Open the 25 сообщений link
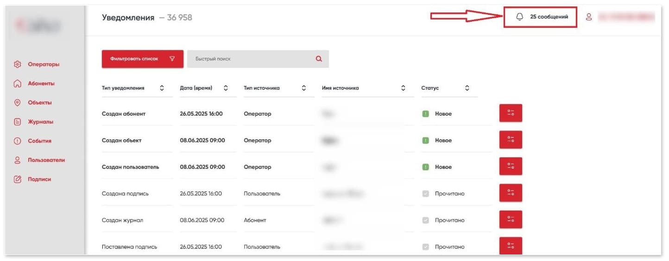Image resolution: width=669 pixels, height=261 pixels. [x=549, y=17]
